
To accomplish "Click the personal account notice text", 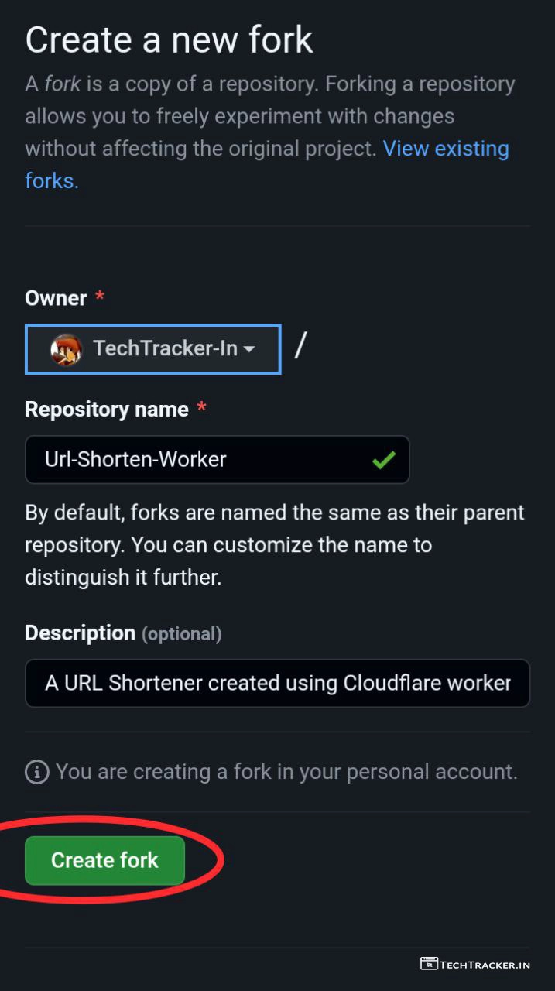I will coord(286,772).
